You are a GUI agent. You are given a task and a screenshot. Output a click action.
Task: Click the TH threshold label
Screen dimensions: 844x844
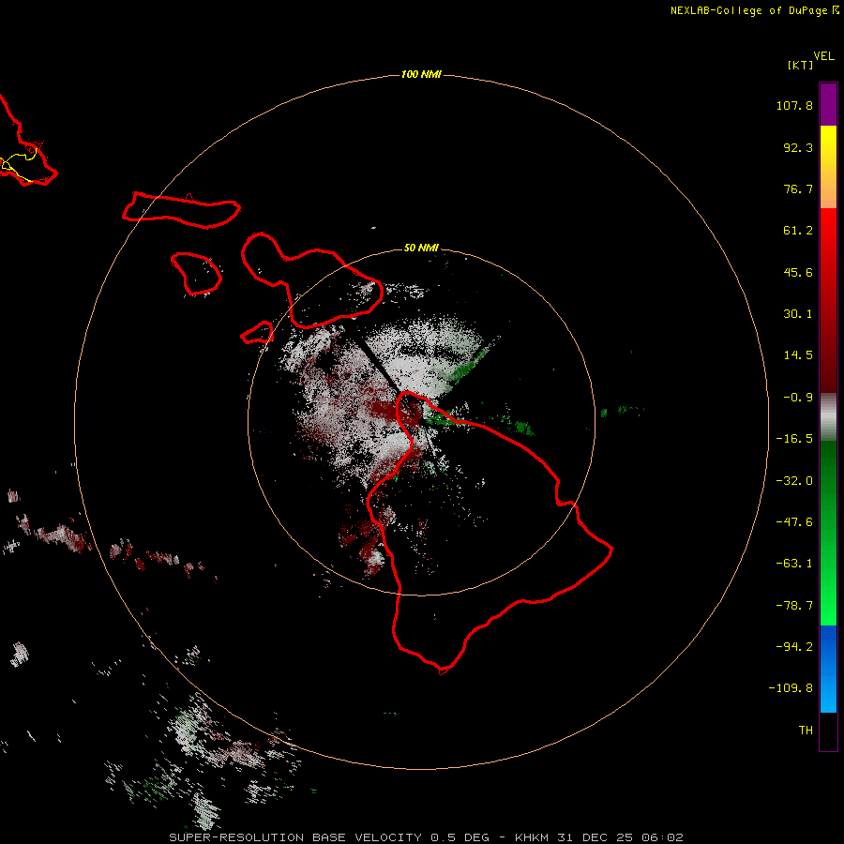(806, 730)
